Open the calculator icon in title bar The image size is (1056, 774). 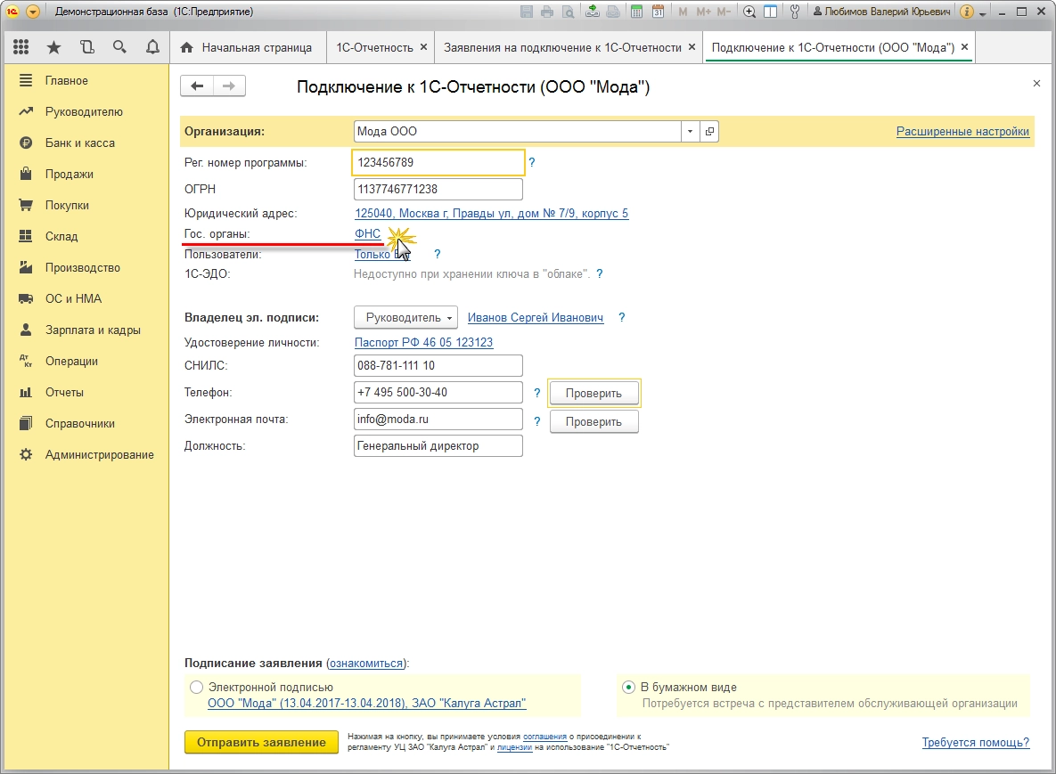point(636,12)
